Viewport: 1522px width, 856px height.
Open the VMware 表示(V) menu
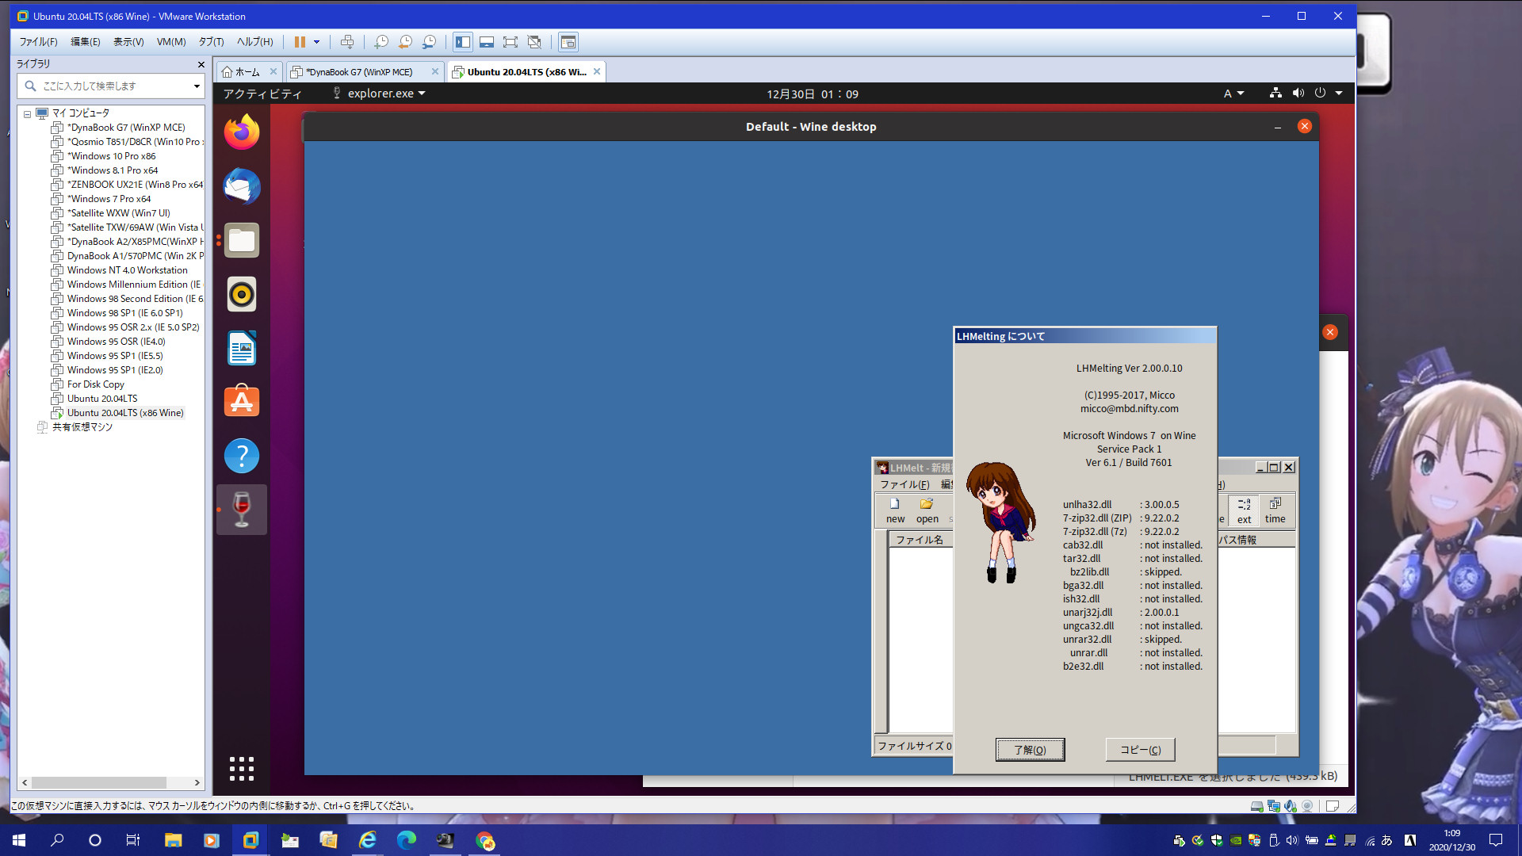(x=128, y=42)
